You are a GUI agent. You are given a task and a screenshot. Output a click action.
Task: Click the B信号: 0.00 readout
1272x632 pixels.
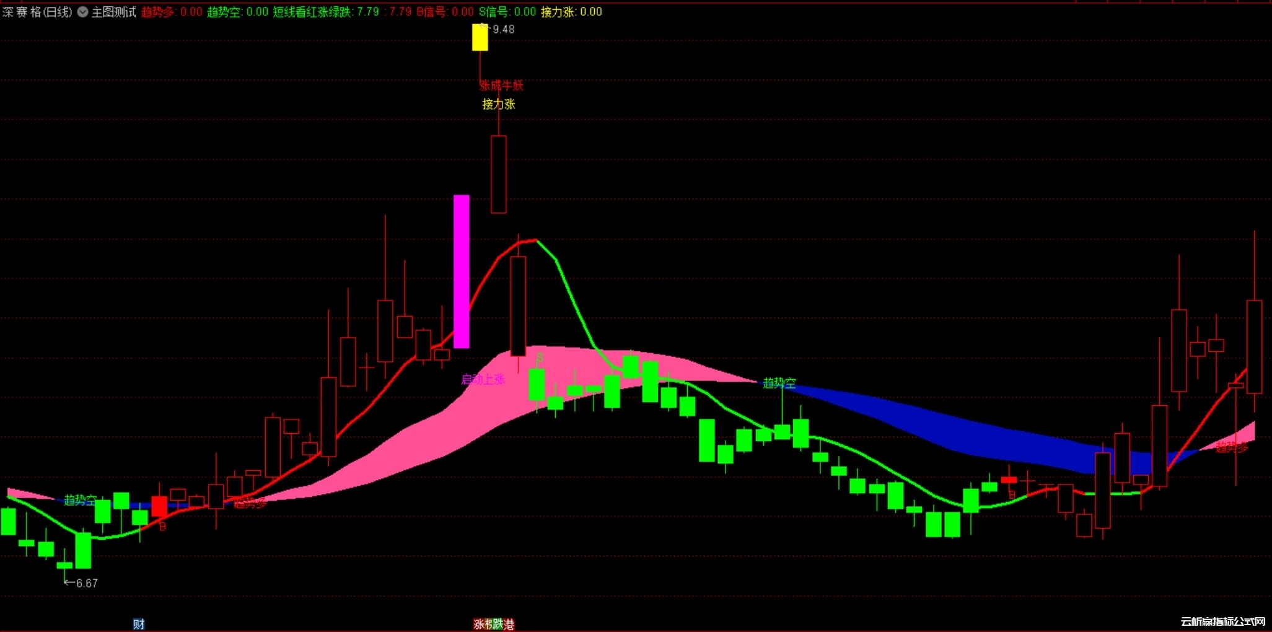pyautogui.click(x=445, y=12)
